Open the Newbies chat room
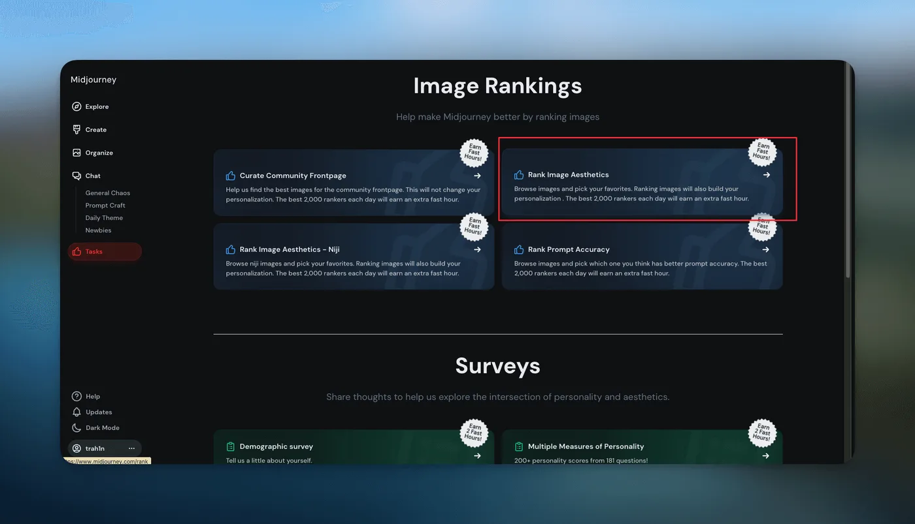 pyautogui.click(x=98, y=230)
